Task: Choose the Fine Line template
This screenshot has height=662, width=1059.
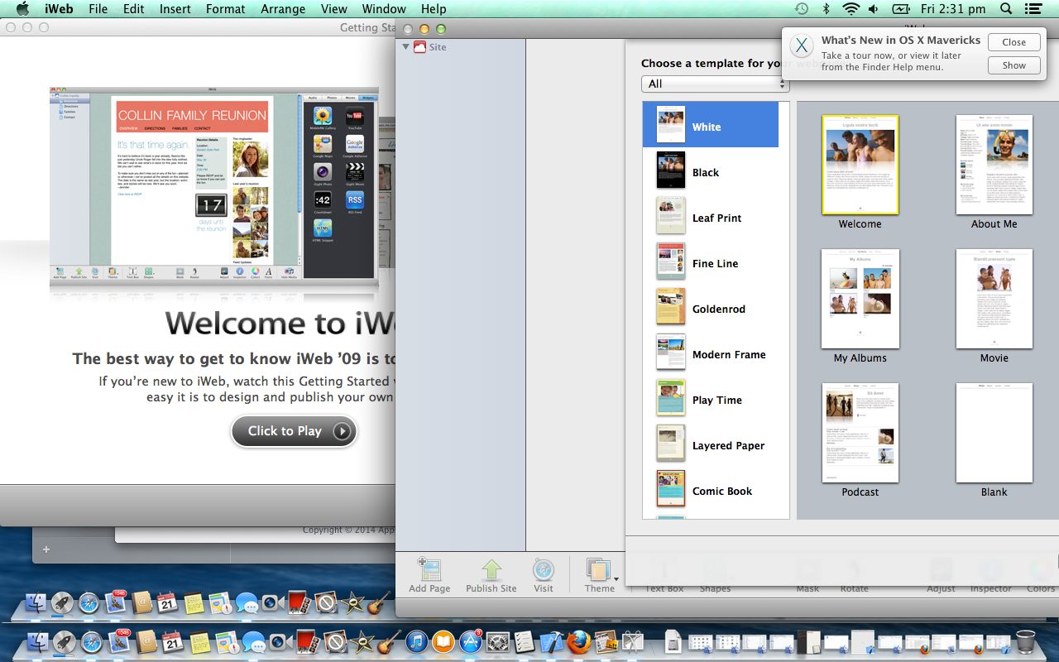Action: tap(711, 261)
